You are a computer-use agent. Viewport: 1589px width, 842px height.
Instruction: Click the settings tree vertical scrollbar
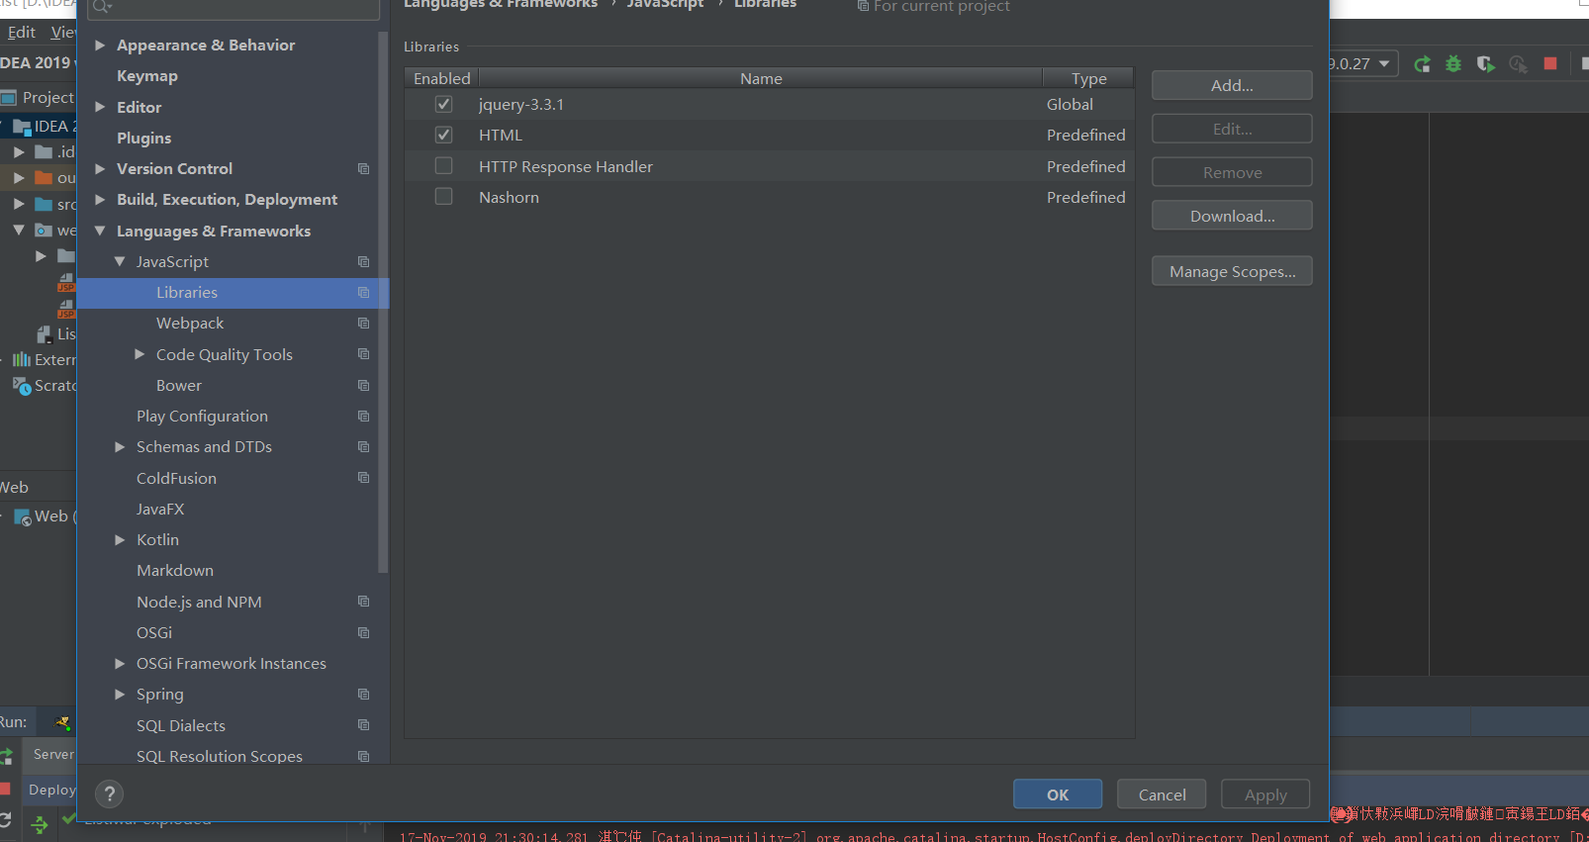(x=383, y=302)
